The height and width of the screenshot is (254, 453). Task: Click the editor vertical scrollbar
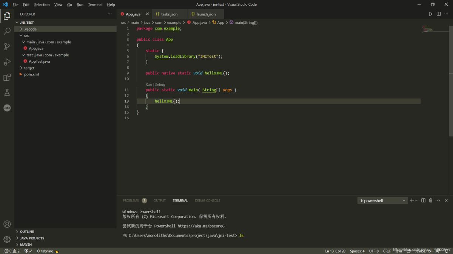pyautogui.click(x=451, y=81)
